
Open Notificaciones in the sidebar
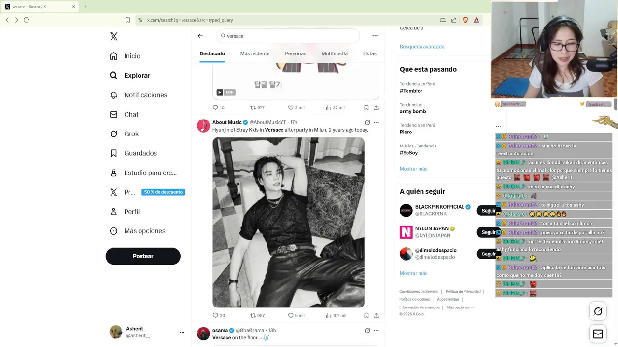pyautogui.click(x=138, y=95)
